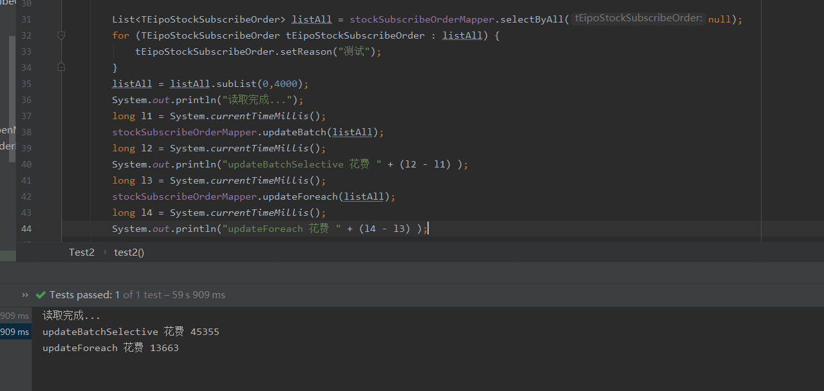This screenshot has width=824, height=391.
Task: Open the test2() method breadcrumb
Action: pos(129,253)
